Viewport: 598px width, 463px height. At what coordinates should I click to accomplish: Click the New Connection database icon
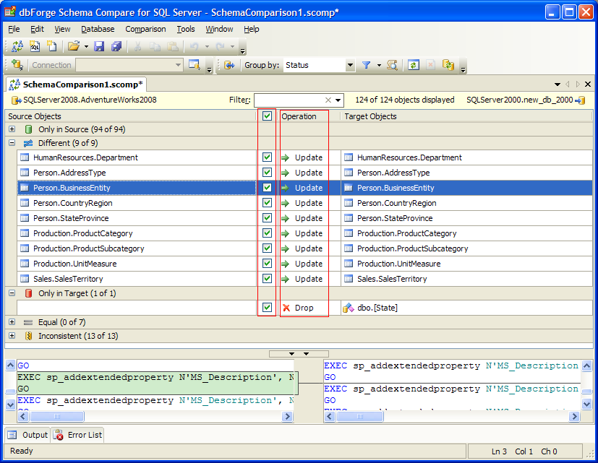17,65
